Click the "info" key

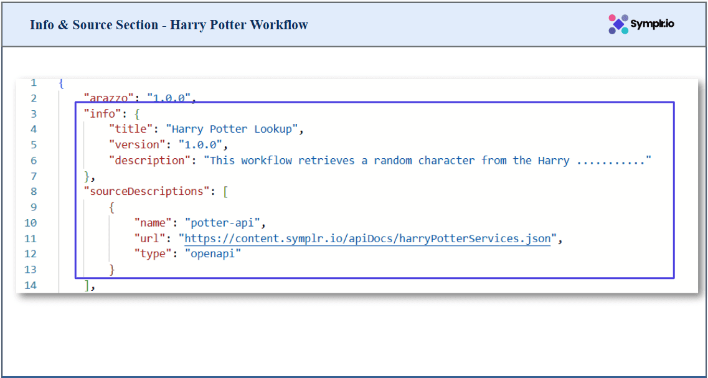tap(102, 113)
